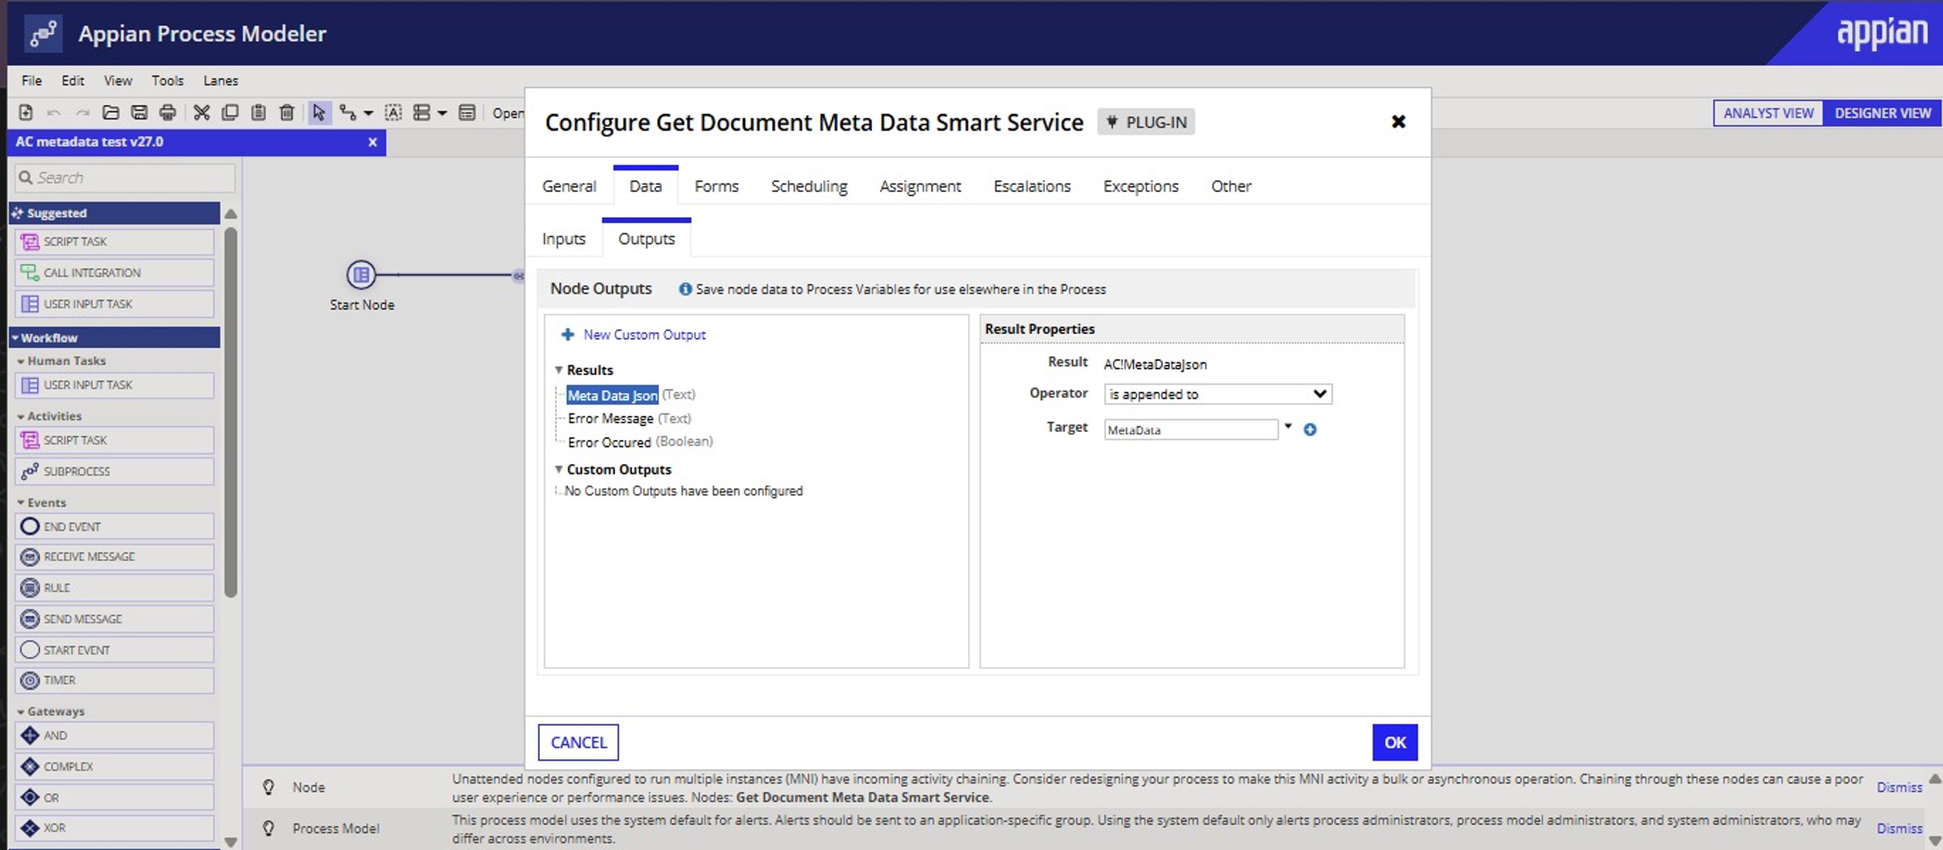
Task: Switch to the General tab
Action: 569,186
